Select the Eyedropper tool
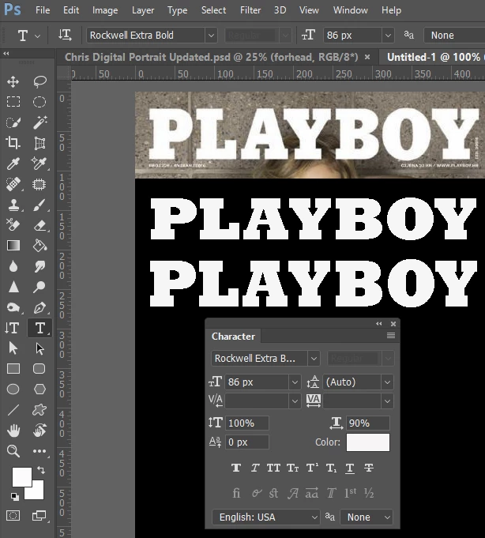 coord(13,164)
